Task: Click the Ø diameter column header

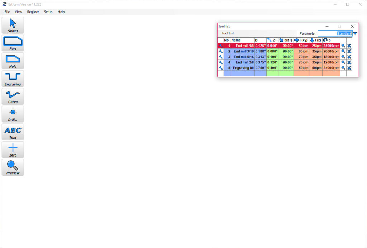Action: [260, 40]
